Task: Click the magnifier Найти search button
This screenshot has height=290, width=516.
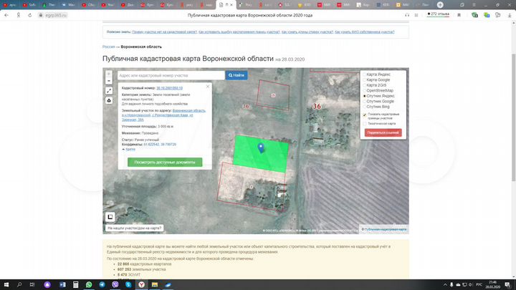Action: 236,75
